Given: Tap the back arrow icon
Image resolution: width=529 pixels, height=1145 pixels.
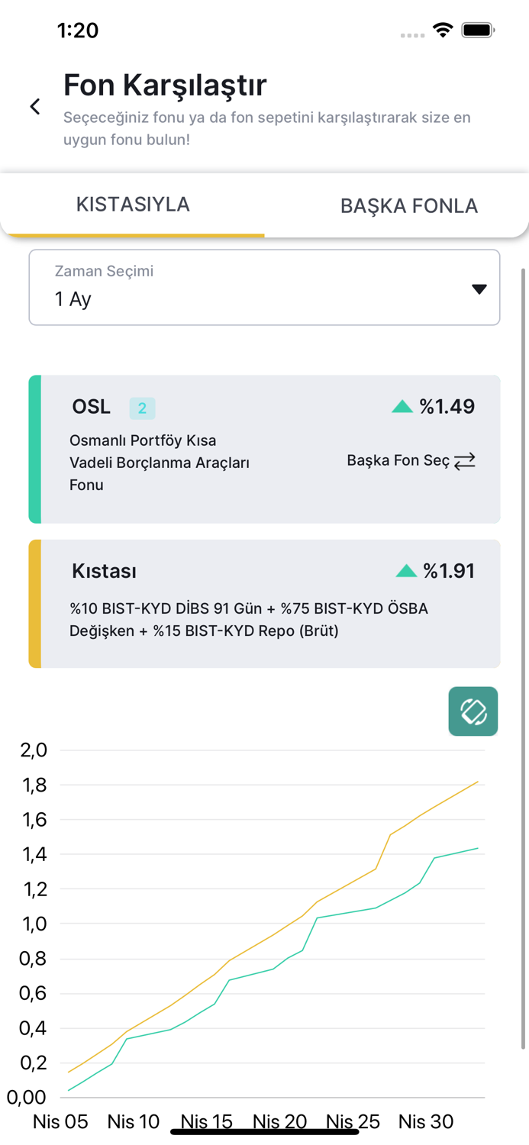Looking at the screenshot, I should [35, 107].
